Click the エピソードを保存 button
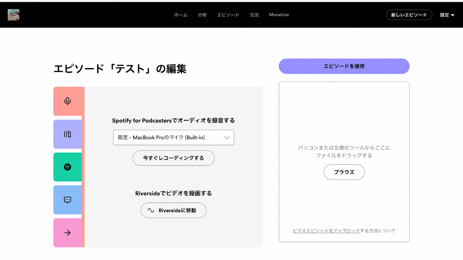 (x=344, y=66)
